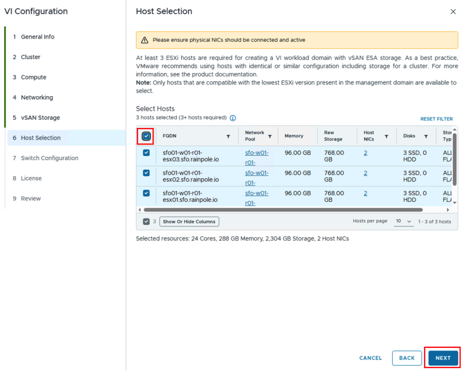Viewport: 464px width, 371px height.
Task: Click the right arrow of horizontal scrollbar
Action: click(448, 210)
